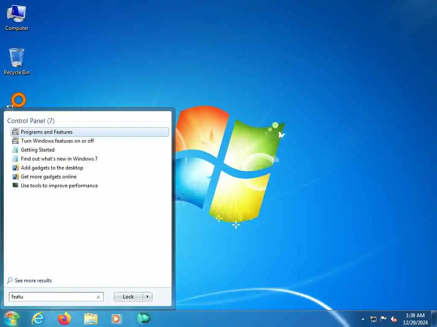The image size is (437, 327).
Task: Click the Use tools to improve performance icon
Action: (x=16, y=185)
